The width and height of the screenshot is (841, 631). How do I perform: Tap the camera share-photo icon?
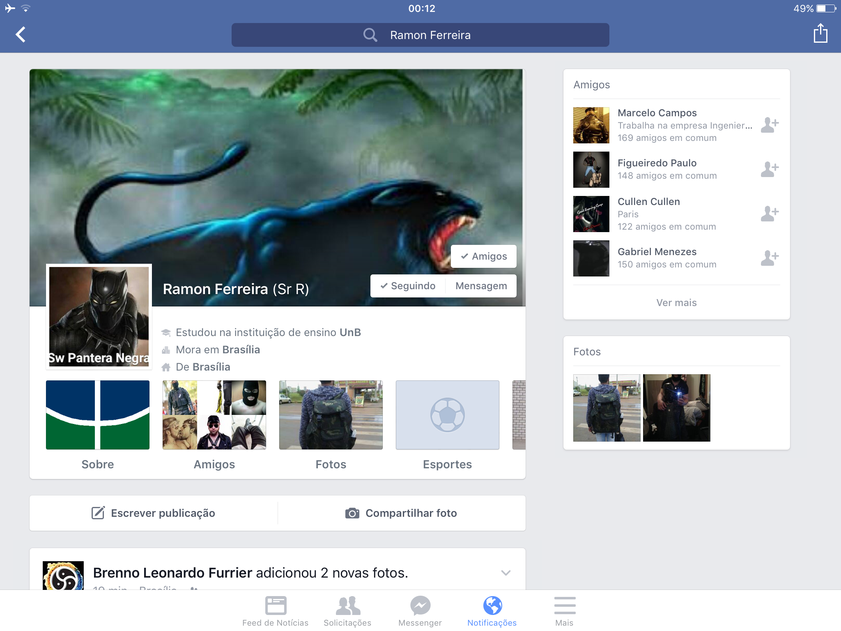[352, 513]
